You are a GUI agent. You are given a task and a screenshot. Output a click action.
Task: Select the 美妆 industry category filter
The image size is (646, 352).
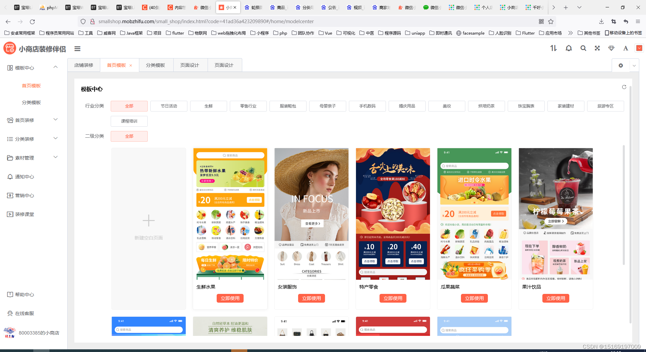point(446,106)
